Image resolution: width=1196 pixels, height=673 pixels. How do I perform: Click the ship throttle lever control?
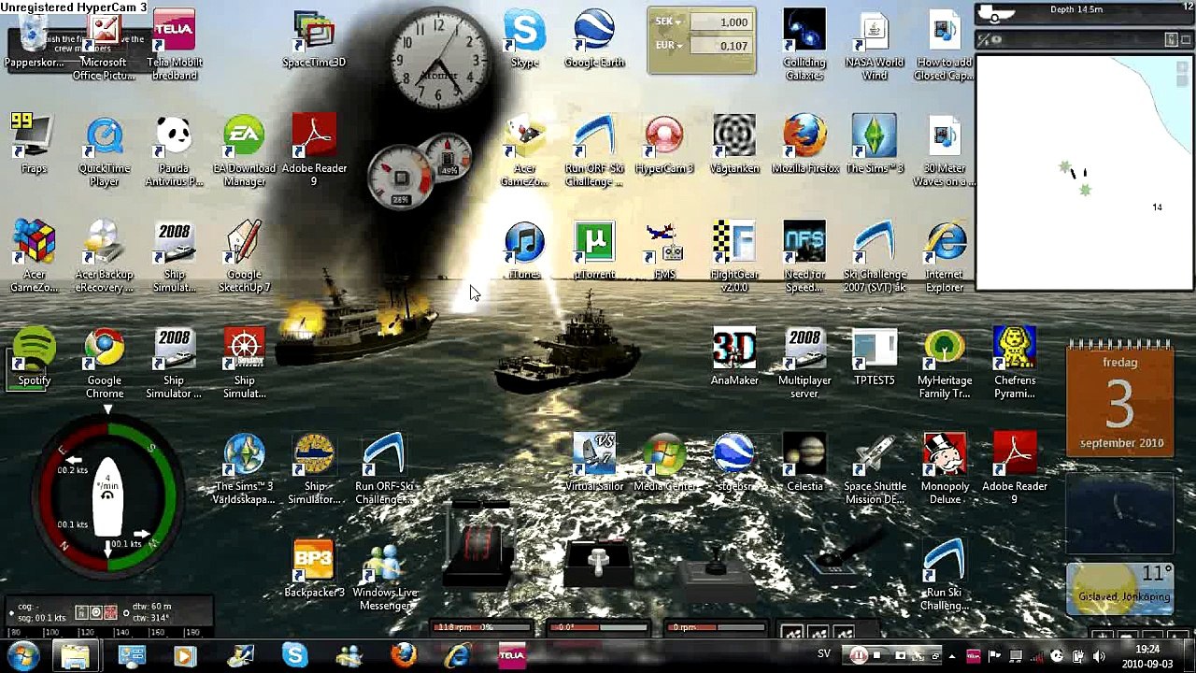click(x=480, y=547)
